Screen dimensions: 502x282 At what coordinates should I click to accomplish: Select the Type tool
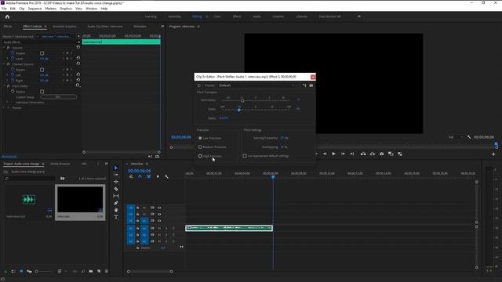[x=116, y=217]
